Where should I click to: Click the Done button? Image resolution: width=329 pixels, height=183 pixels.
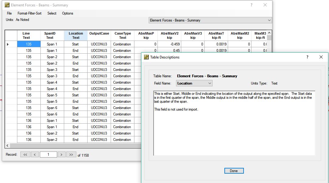[234, 171]
